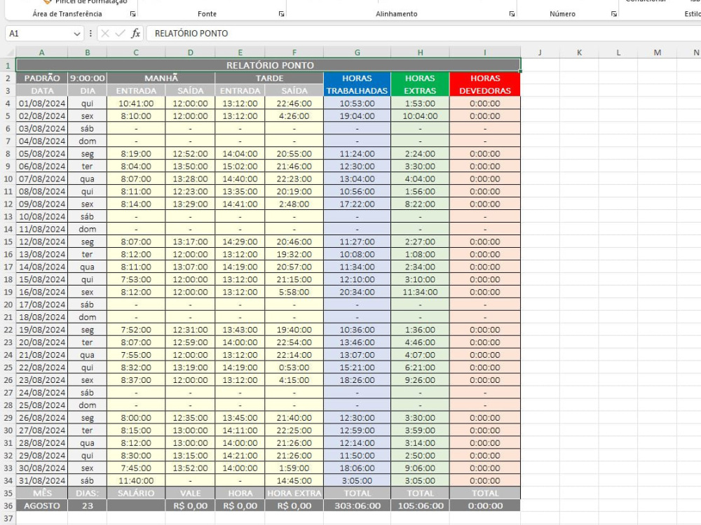The height and width of the screenshot is (525, 701).
Task: Select morning entry 11:40:00
Action: [x=136, y=481]
